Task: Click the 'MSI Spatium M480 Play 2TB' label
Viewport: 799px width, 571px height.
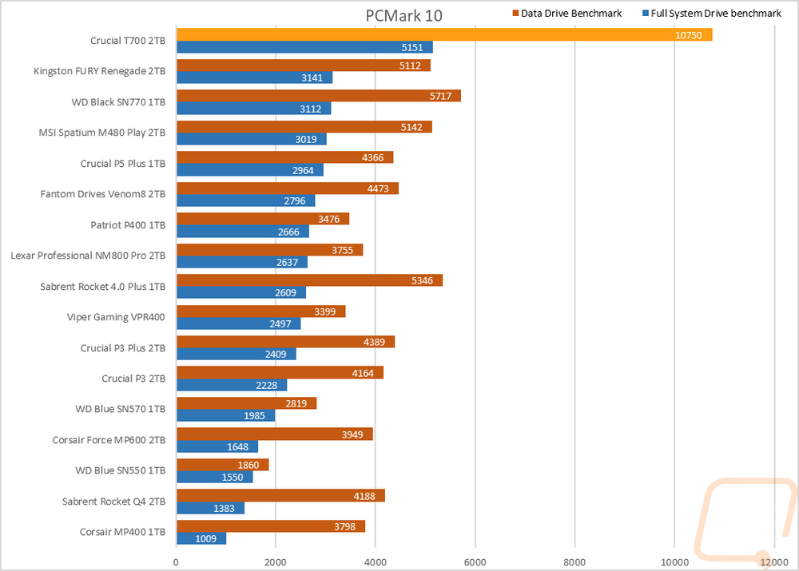Action: click(102, 133)
